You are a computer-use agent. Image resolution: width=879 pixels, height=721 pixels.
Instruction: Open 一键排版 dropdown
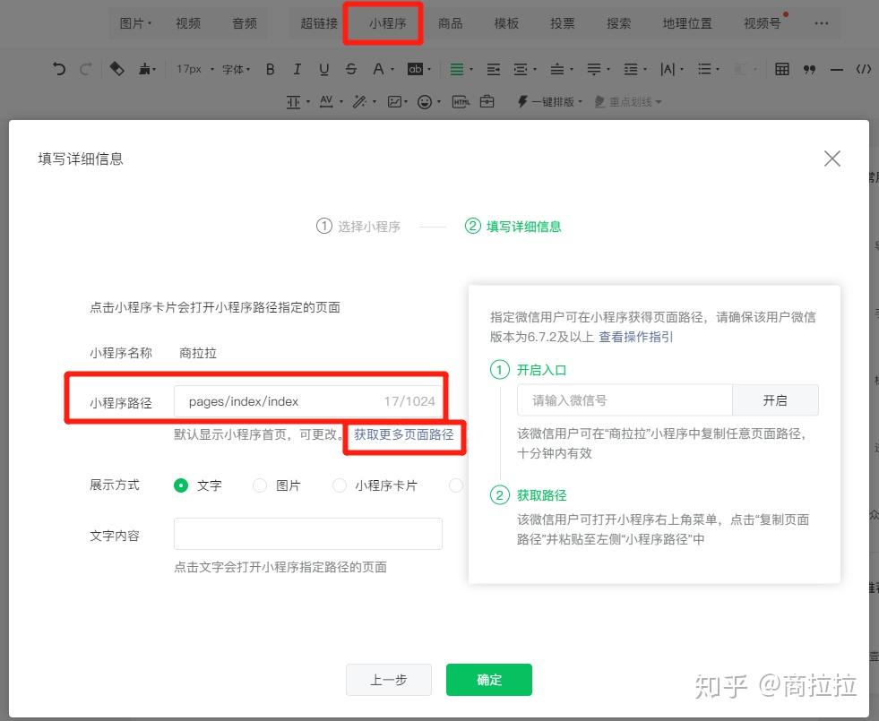(550, 101)
